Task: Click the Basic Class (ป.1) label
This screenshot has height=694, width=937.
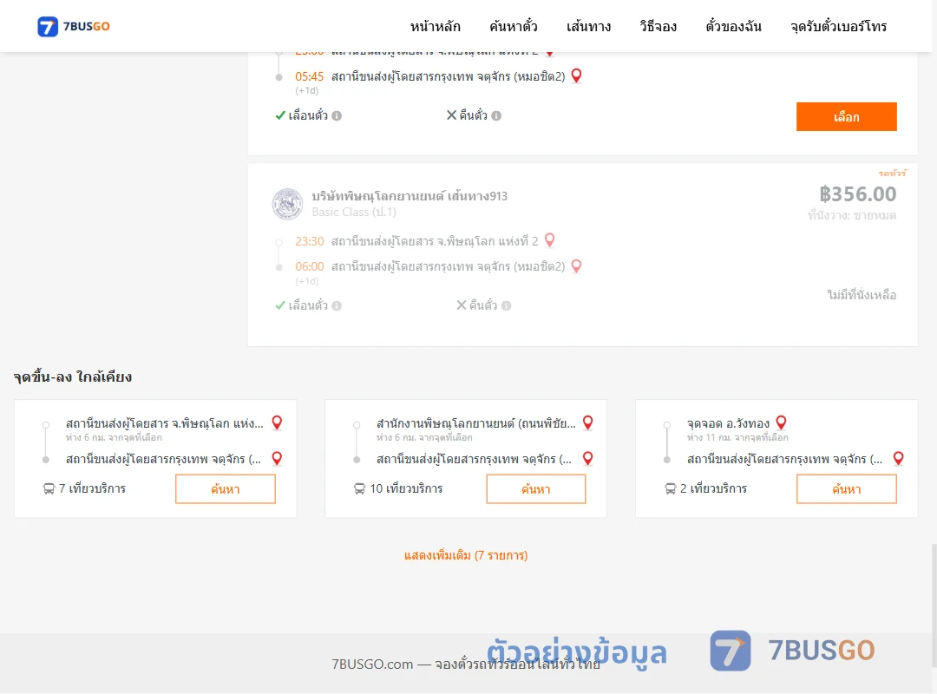Action: tap(354, 212)
